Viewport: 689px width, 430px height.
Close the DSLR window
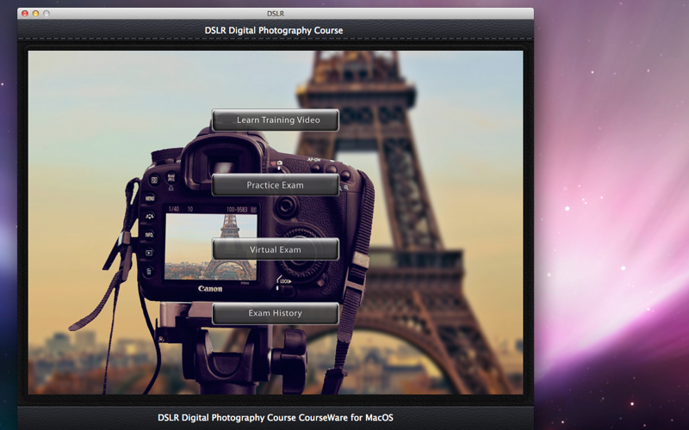[x=25, y=14]
